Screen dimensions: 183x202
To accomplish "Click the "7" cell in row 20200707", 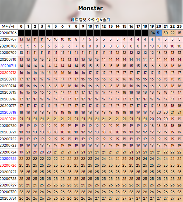I will pos(83,40).
